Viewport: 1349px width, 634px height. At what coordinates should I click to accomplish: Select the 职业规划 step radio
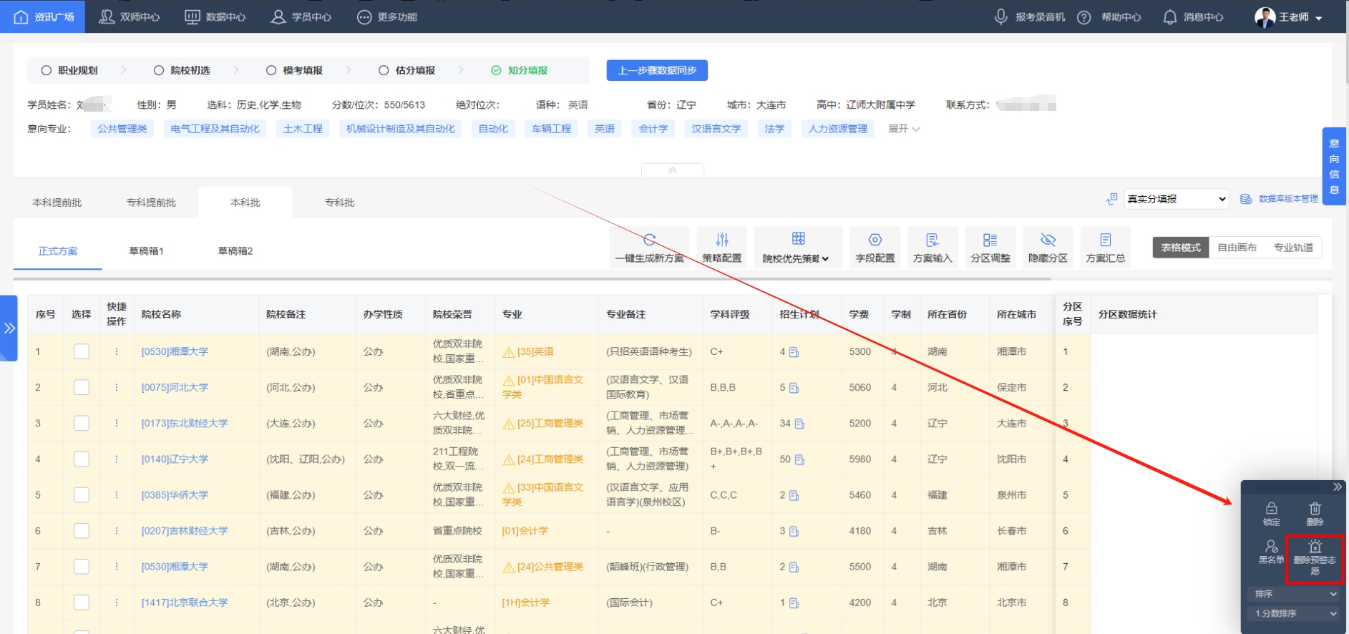[47, 70]
